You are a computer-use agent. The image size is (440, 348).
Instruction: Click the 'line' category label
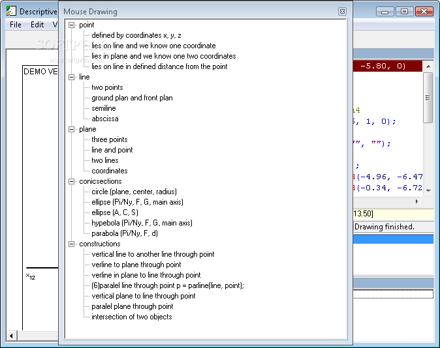point(84,77)
